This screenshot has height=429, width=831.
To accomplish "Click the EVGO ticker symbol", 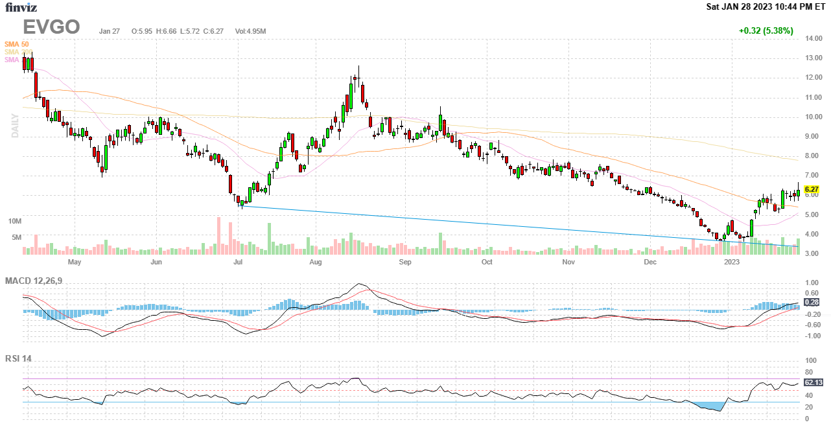I will 51,27.
